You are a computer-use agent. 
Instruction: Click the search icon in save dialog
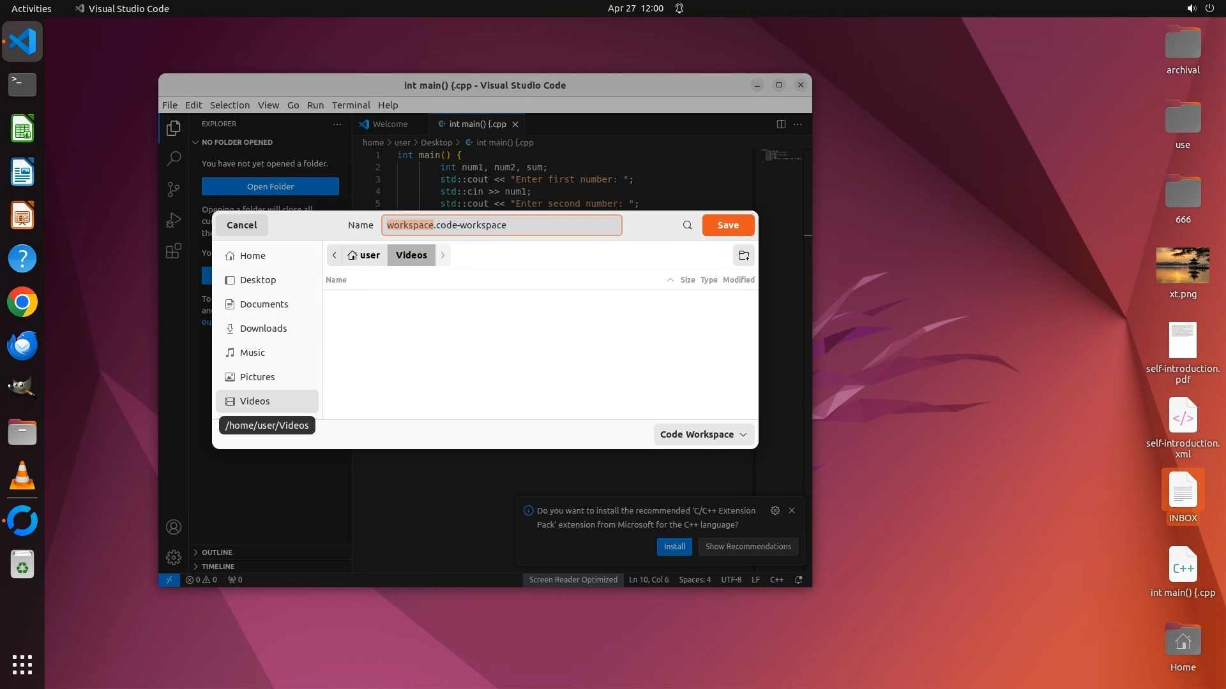(687, 225)
